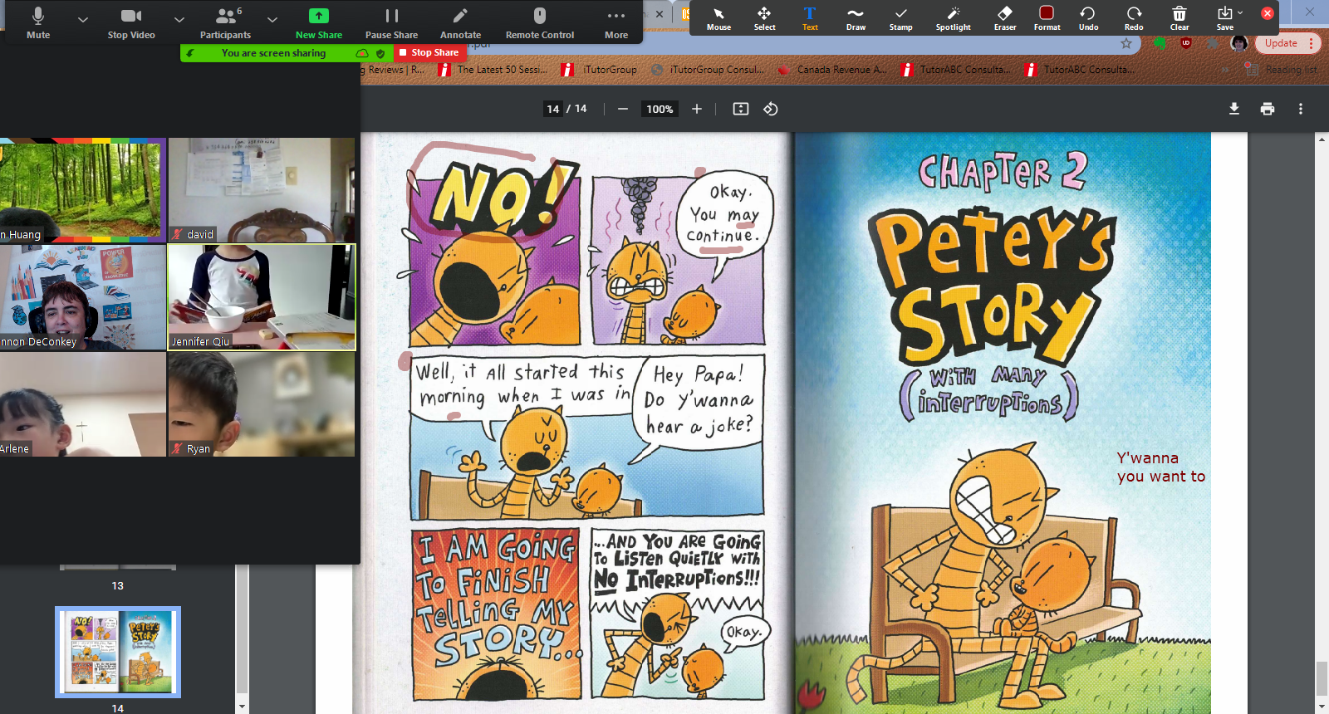Click the screen sharing shield icon
The width and height of the screenshot is (1329, 714).
[380, 53]
